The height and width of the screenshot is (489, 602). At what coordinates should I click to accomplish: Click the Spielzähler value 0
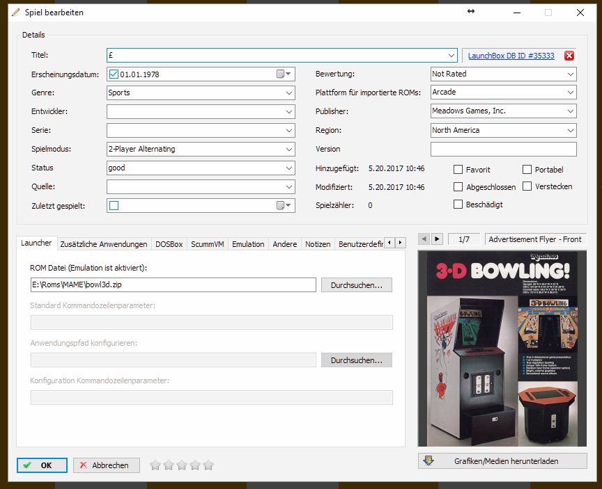[370, 205]
